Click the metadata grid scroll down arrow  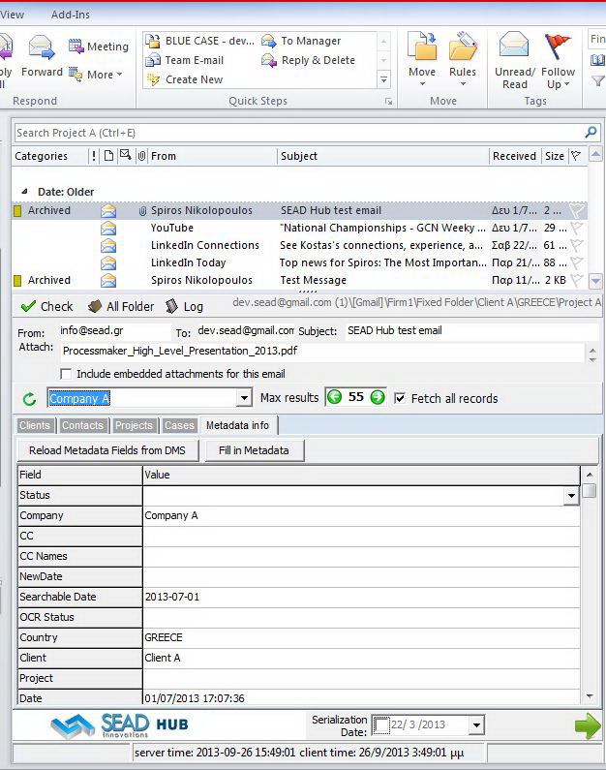click(590, 696)
